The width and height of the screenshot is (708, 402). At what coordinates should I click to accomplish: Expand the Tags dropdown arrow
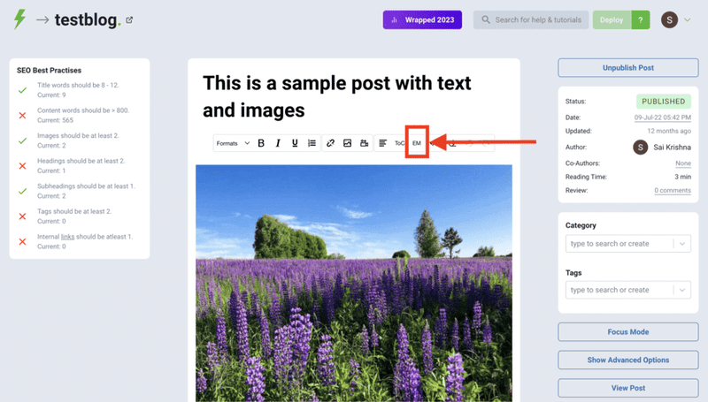(681, 290)
